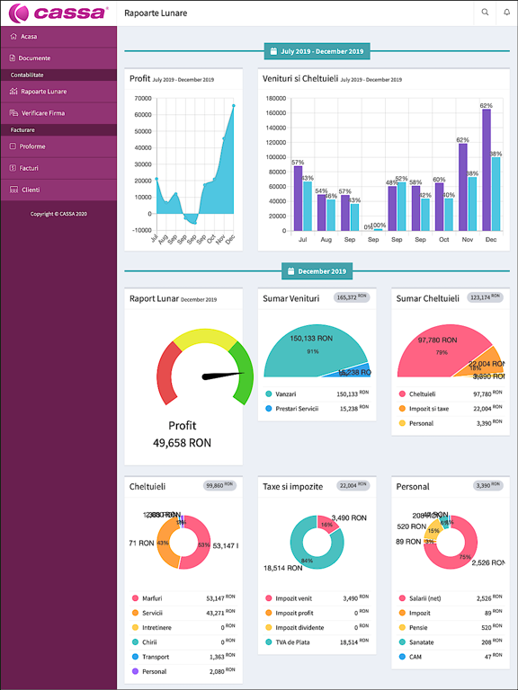Click the Documente file icon
Screen dimensions: 518x690
pyautogui.click(x=13, y=58)
